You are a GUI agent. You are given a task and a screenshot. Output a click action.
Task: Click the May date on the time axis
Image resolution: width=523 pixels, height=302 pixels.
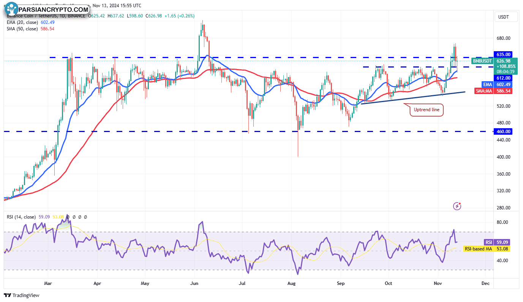point(145,283)
